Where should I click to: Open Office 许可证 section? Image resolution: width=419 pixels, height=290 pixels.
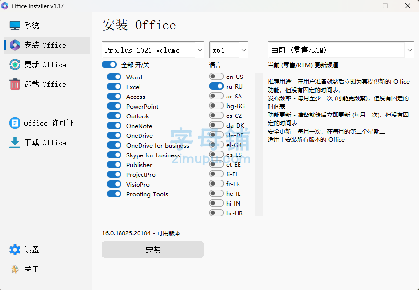(47, 123)
